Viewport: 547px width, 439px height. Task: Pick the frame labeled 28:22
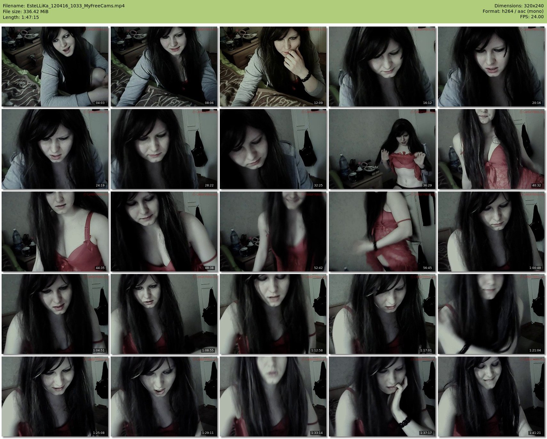164,149
